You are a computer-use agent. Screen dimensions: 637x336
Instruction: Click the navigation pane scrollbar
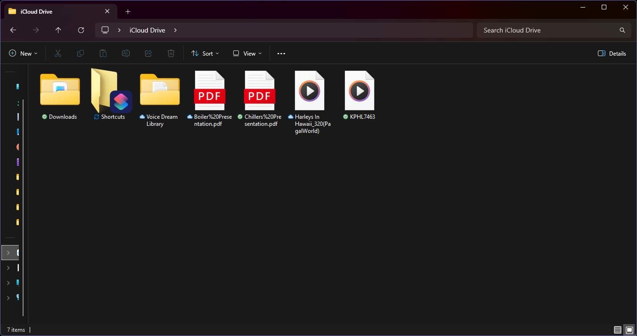pyautogui.click(x=23, y=207)
